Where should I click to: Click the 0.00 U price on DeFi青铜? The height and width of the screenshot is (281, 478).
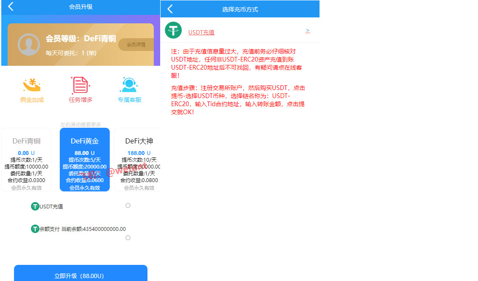(x=26, y=153)
